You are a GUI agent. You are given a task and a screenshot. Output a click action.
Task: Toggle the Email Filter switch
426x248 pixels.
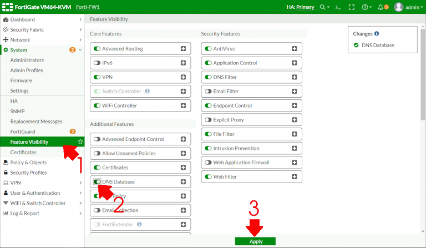[209, 92]
